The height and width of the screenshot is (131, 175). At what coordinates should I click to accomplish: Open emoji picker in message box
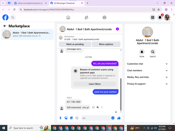point(113,118)
